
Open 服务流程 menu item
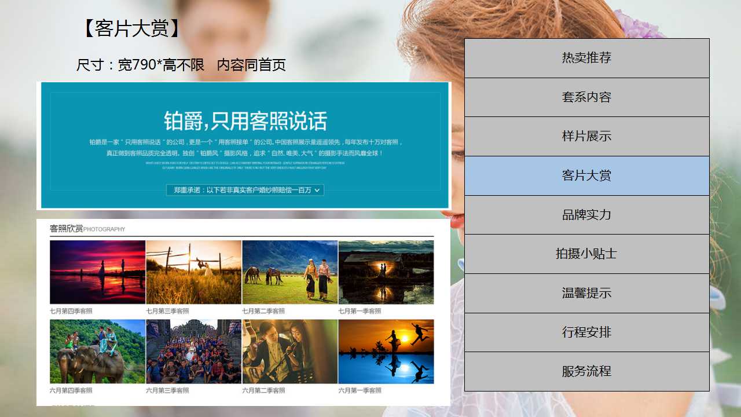tap(586, 371)
